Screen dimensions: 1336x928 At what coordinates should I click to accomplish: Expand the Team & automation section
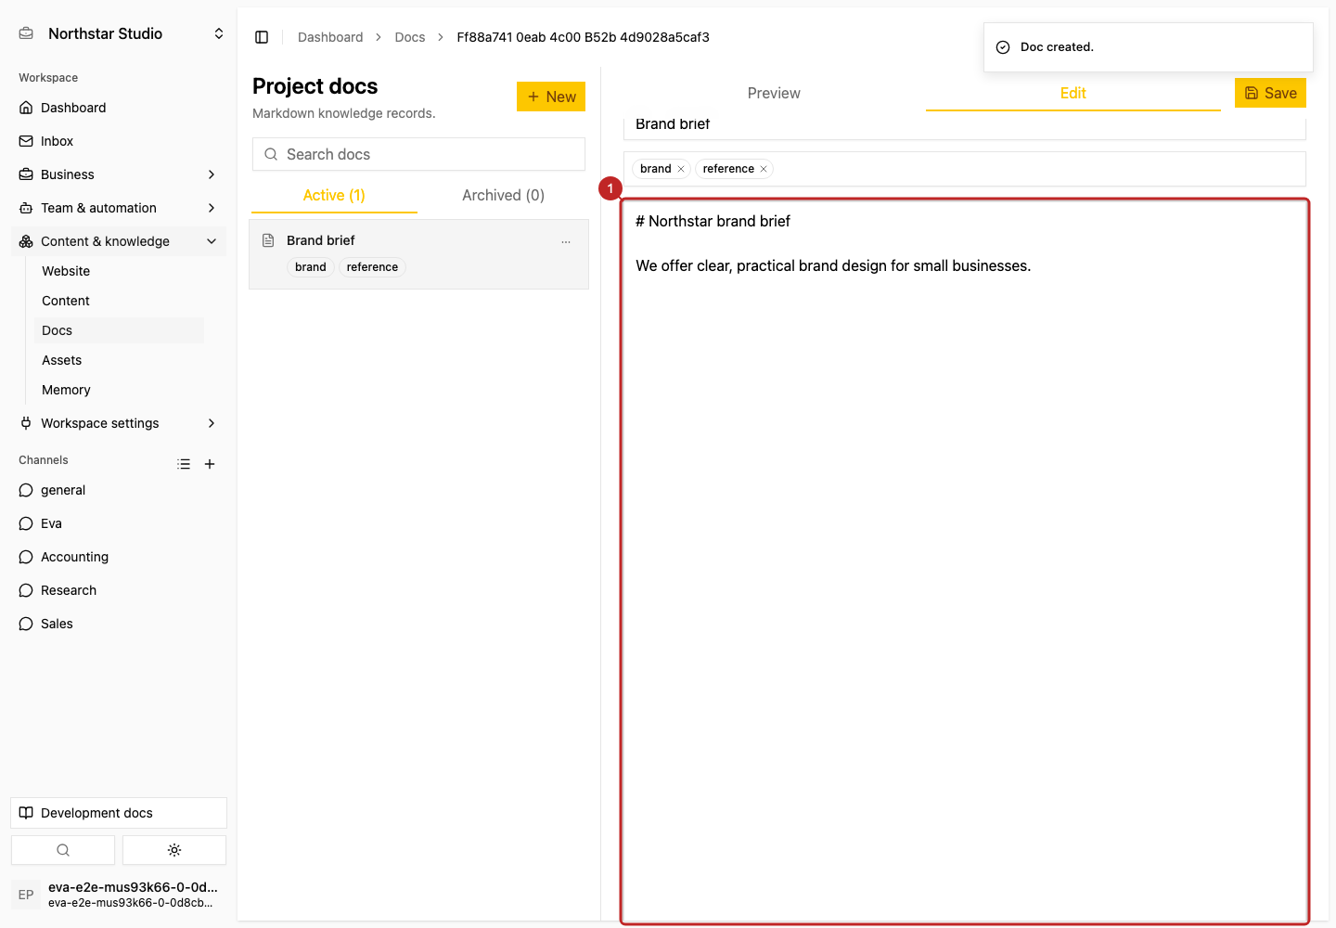coord(119,208)
